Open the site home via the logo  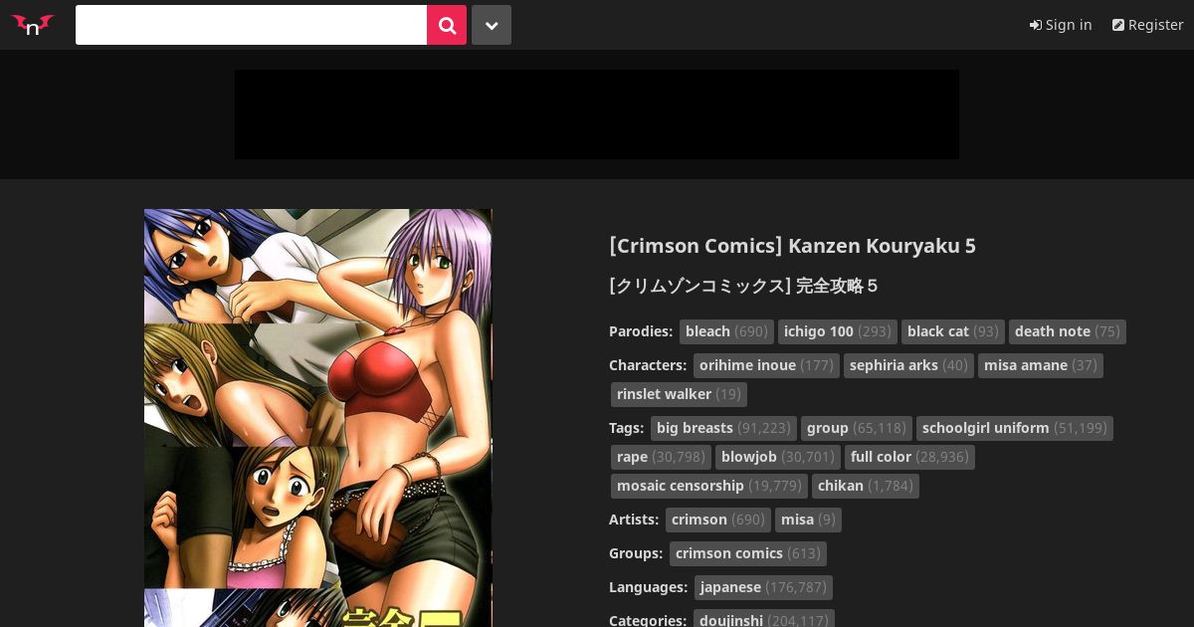33,25
